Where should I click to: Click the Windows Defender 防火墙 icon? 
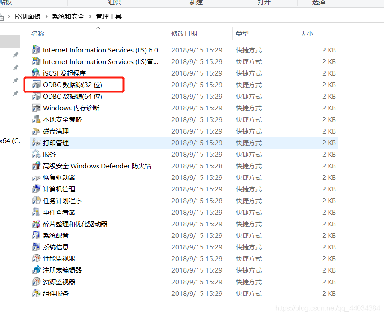pos(36,166)
